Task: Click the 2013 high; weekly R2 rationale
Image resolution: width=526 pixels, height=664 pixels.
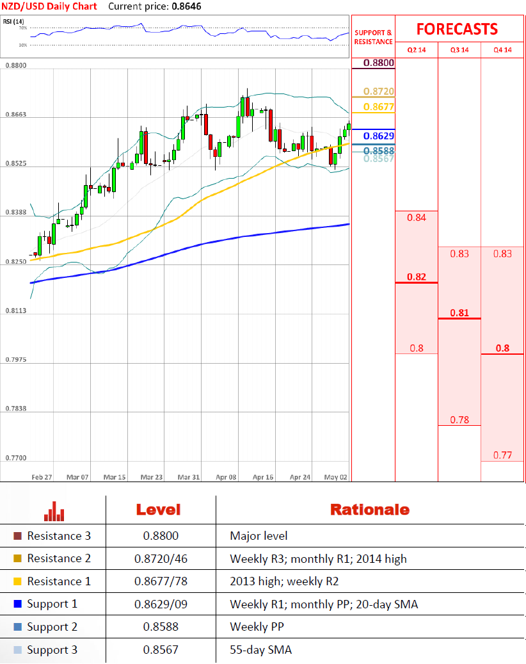Action: click(x=284, y=581)
